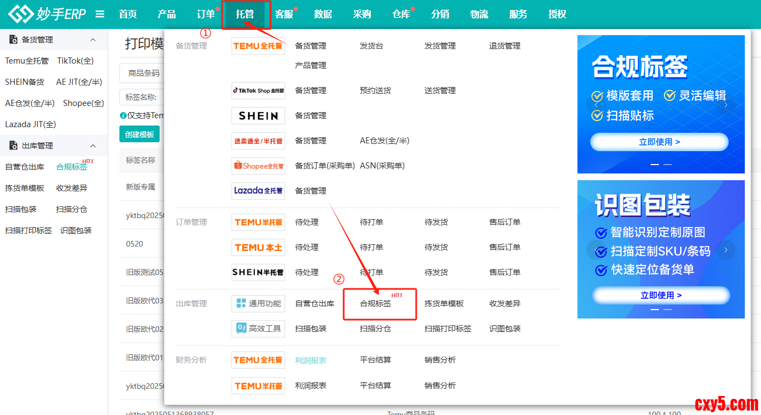Select the 通用功能 icon under 出库管理
The height and width of the screenshot is (415, 761).
[x=258, y=303]
